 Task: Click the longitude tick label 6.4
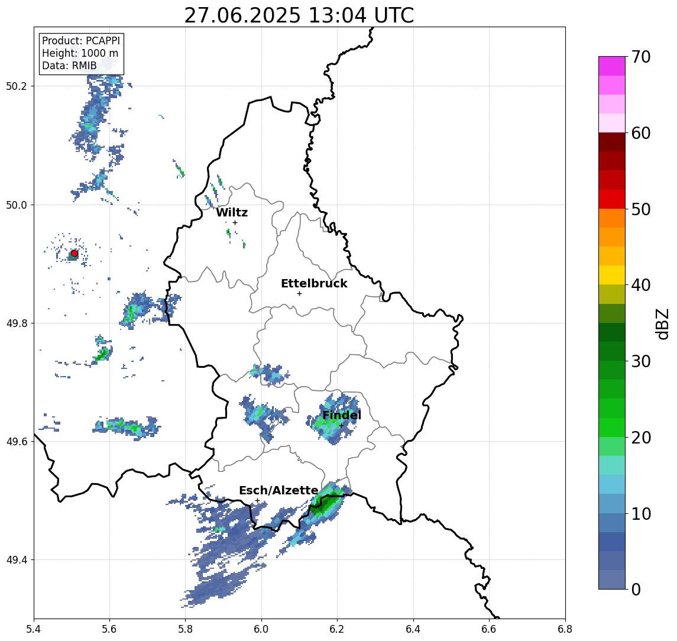pyautogui.click(x=413, y=629)
